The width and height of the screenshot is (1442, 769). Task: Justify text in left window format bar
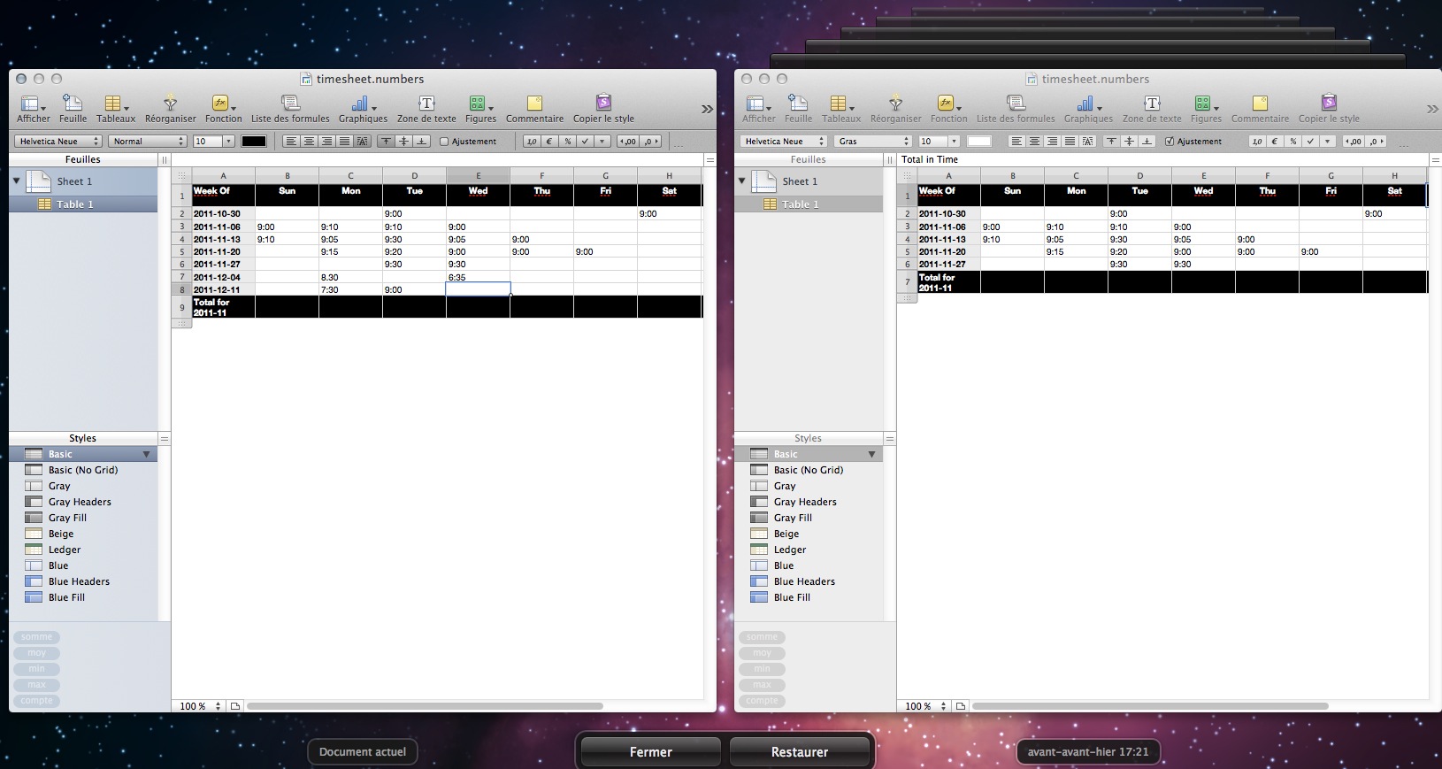click(344, 142)
